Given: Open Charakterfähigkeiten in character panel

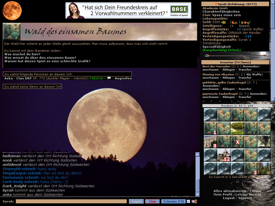Looking at the screenshot, I should (x=221, y=12).
